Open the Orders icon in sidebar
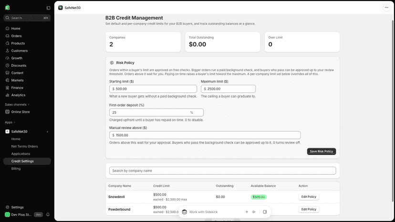The image size is (395, 222). [x=7, y=36]
